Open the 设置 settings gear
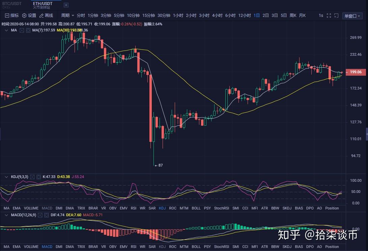The height and width of the screenshot is (251, 368). pos(29,16)
